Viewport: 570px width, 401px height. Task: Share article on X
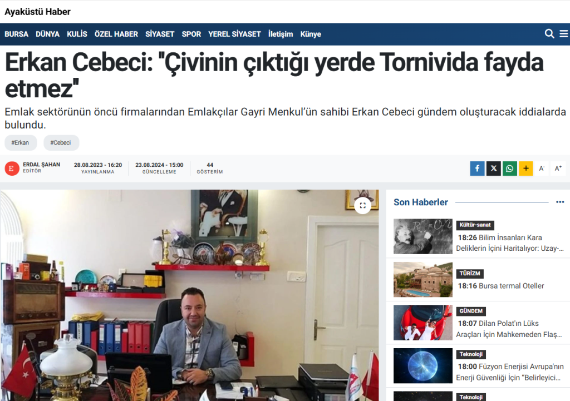[x=493, y=169]
